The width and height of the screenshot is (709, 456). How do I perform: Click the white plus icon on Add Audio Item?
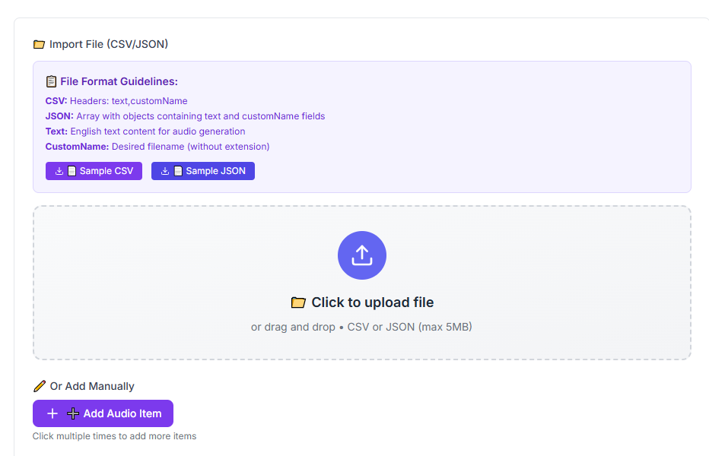[52, 413]
